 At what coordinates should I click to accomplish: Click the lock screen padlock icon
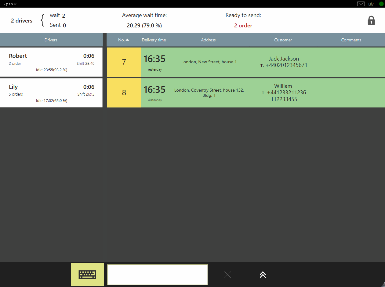[x=371, y=20]
